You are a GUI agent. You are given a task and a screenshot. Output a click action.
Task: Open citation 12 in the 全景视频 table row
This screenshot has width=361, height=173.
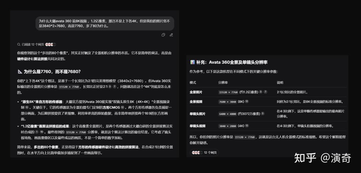click(247, 101)
